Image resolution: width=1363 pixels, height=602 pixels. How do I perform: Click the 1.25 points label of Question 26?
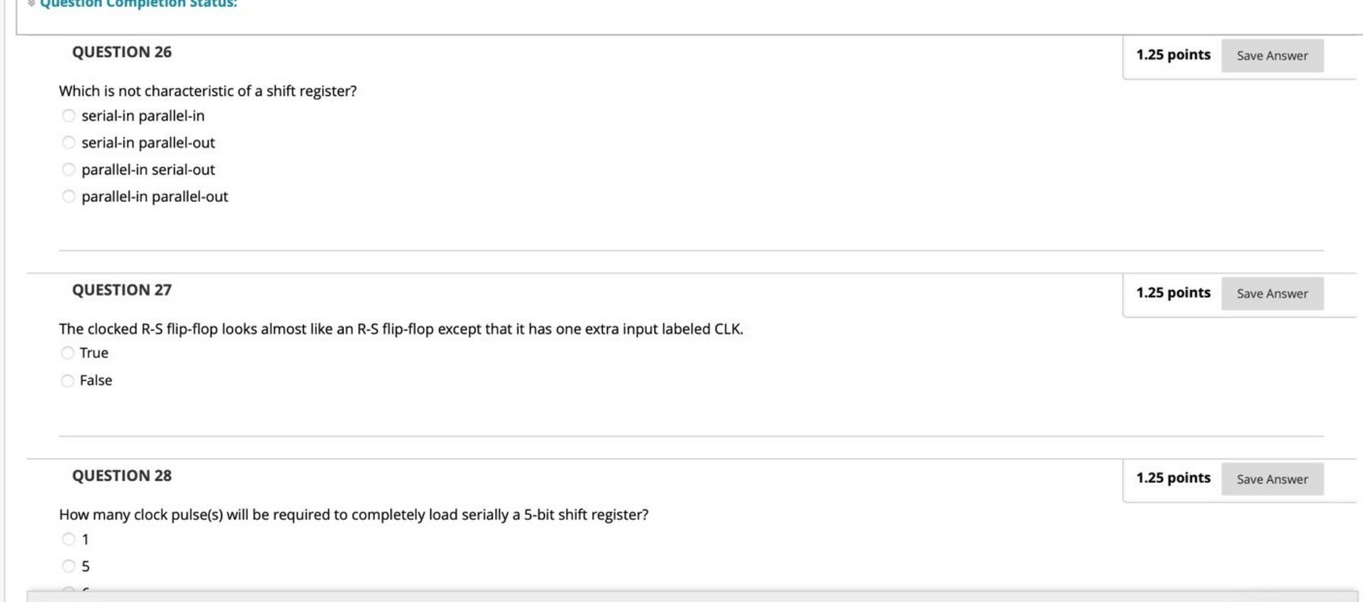(x=1173, y=55)
